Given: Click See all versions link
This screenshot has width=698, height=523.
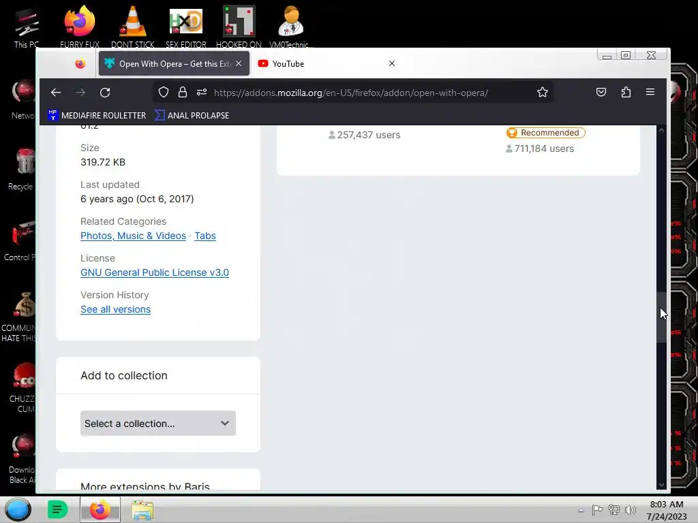Looking at the screenshot, I should click(115, 309).
